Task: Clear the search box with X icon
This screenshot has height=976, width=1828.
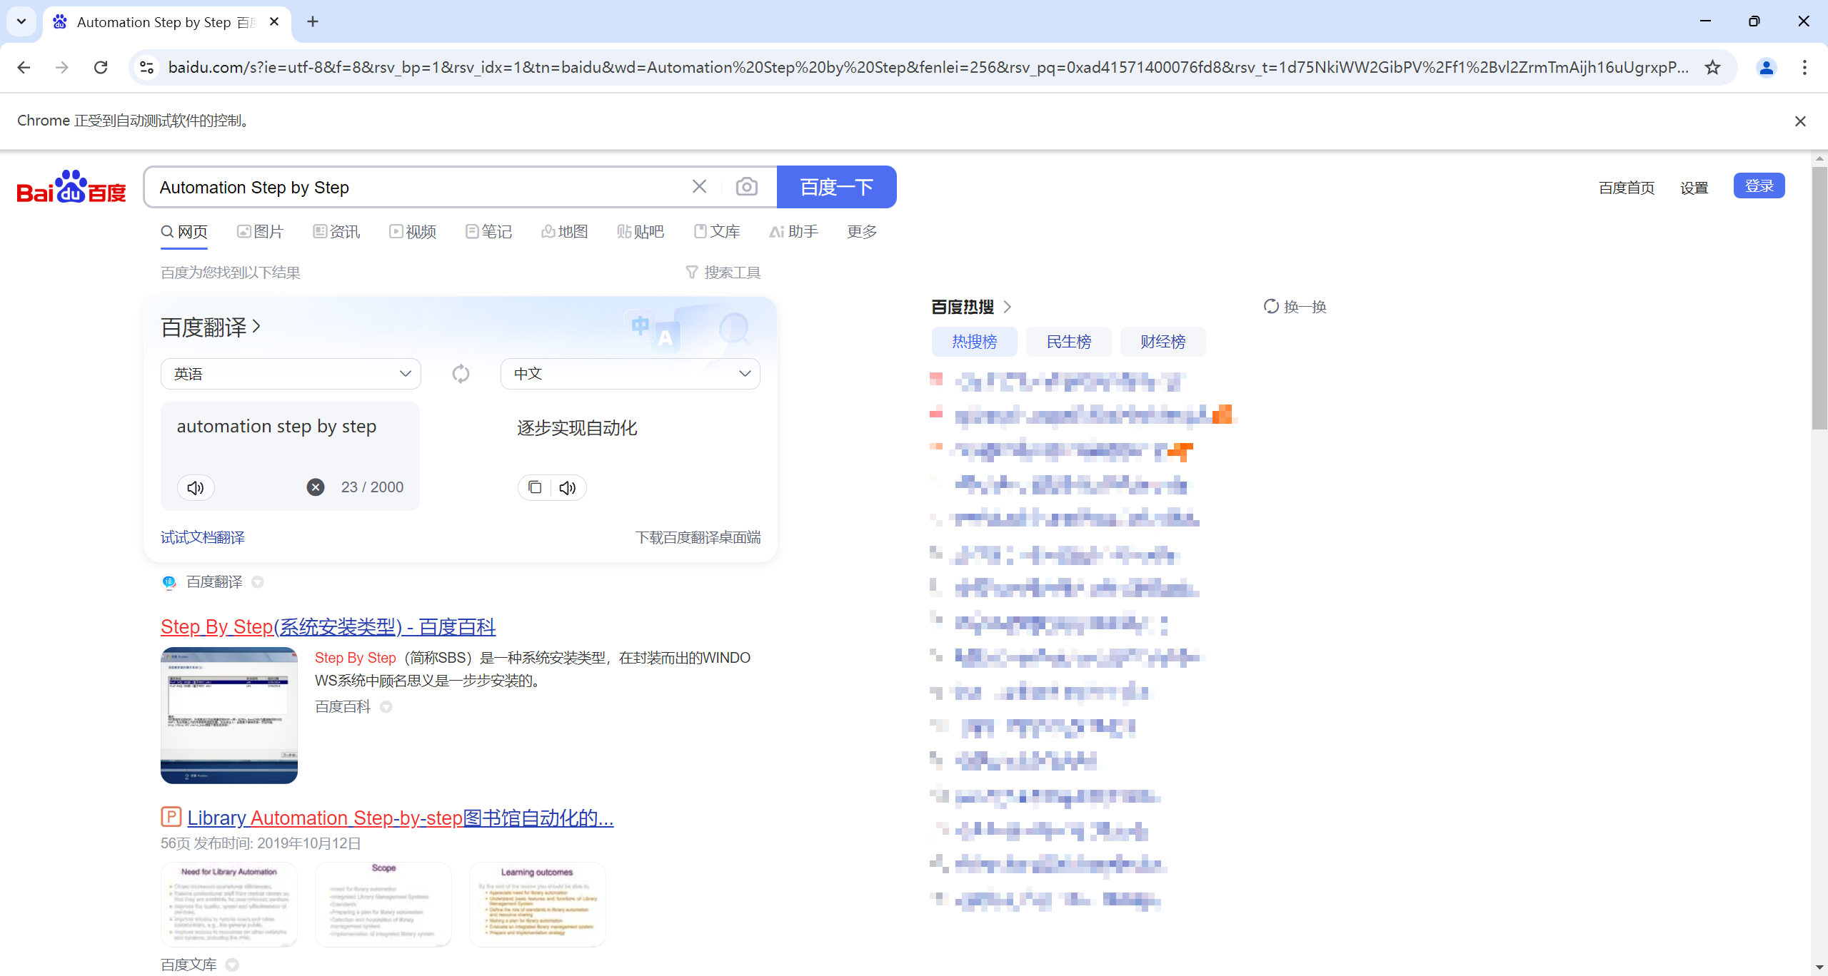Action: click(x=699, y=187)
